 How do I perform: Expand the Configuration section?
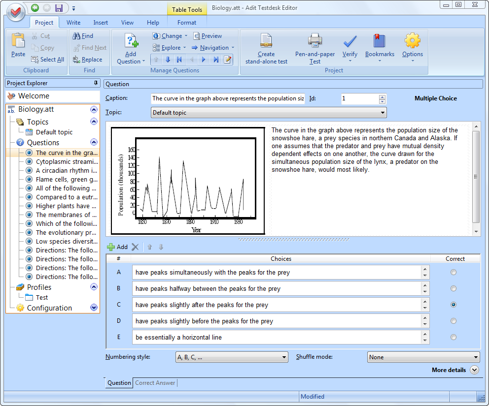click(94, 308)
